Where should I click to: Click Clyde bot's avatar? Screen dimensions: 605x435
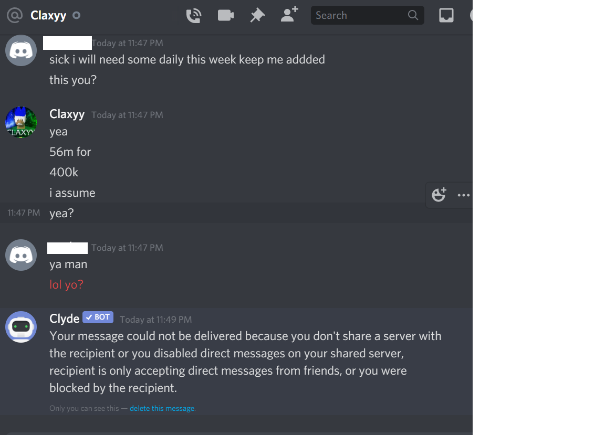[x=21, y=327]
